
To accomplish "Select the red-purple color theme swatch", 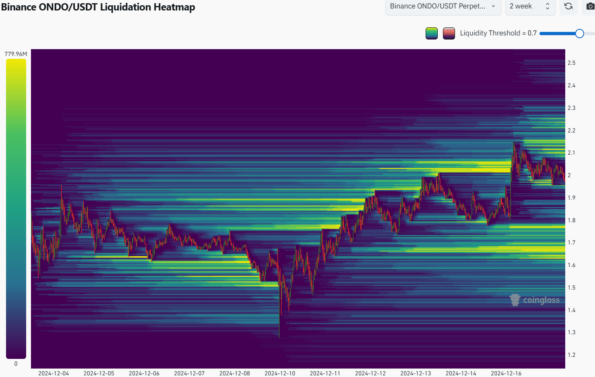I will [449, 33].
